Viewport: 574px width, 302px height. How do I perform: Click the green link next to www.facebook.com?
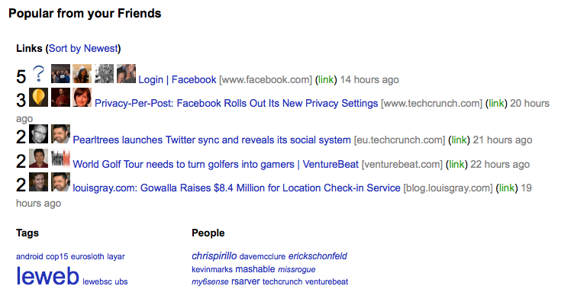[325, 80]
